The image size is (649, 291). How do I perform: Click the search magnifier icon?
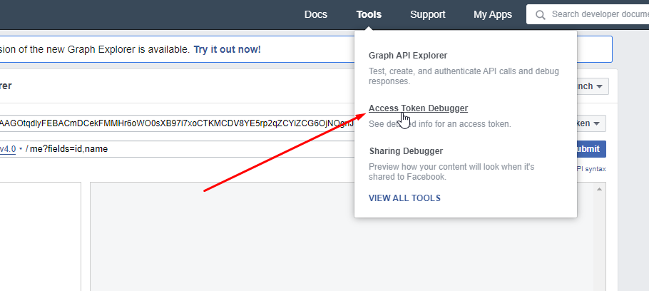pyautogui.click(x=540, y=15)
